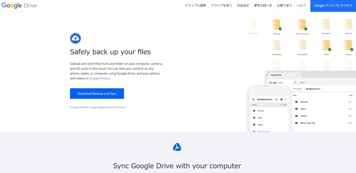356x173 pixels.
Task: Open 仕事で使う in the top navigation
Action: [284, 6]
